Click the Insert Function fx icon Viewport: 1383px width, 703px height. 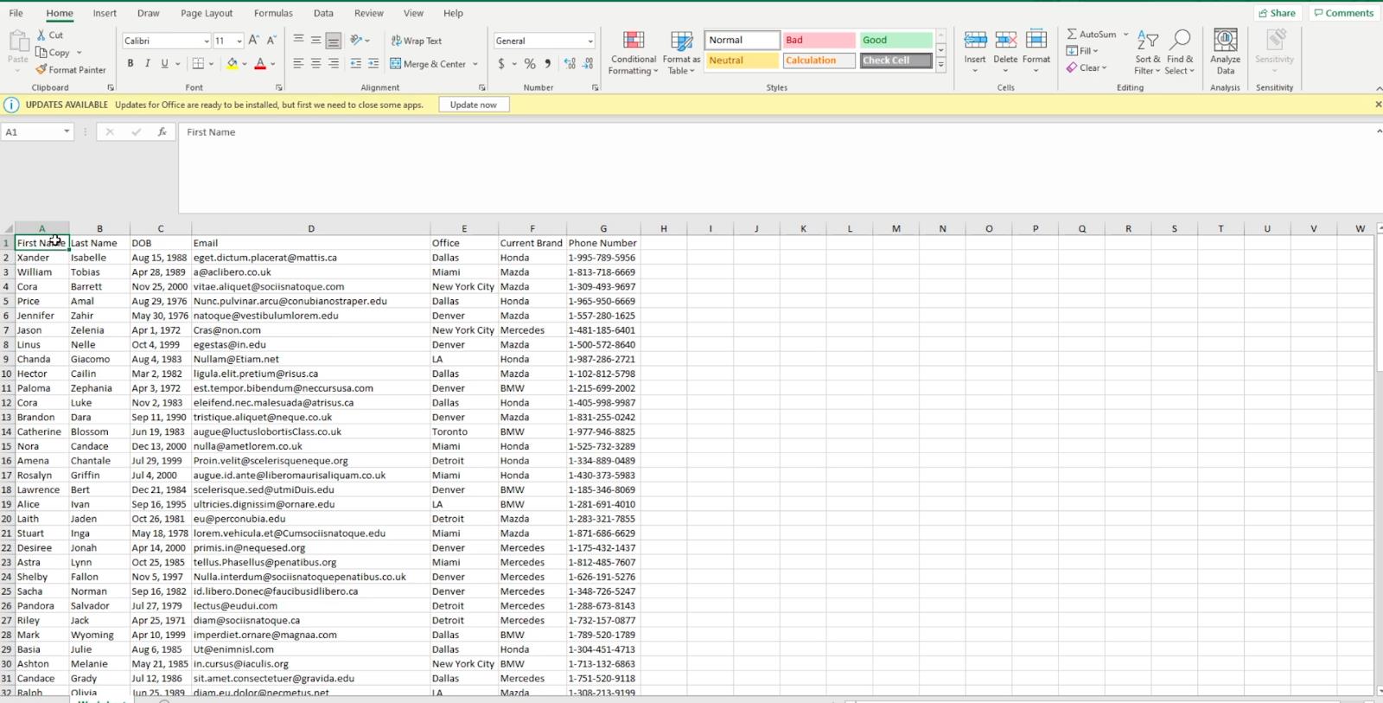point(162,132)
